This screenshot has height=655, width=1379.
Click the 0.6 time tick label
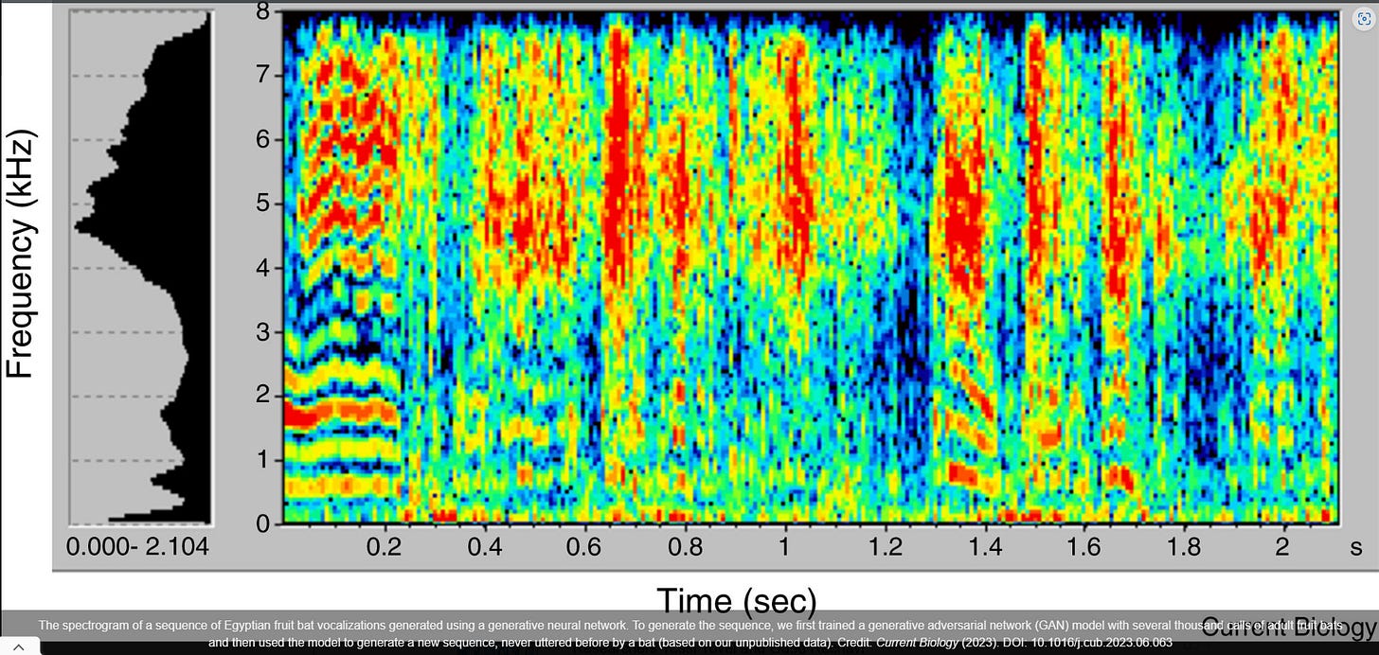585,549
